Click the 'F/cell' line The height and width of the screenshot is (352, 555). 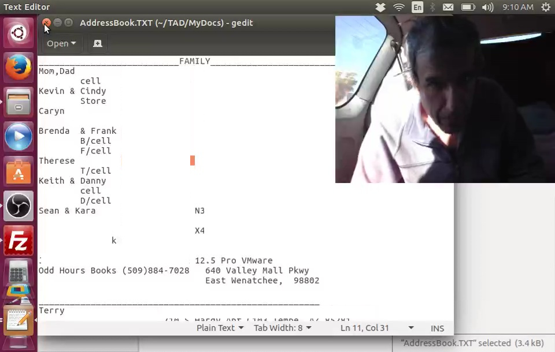tap(95, 151)
